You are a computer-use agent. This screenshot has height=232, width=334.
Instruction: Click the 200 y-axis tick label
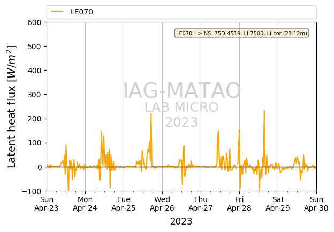pos(34,119)
